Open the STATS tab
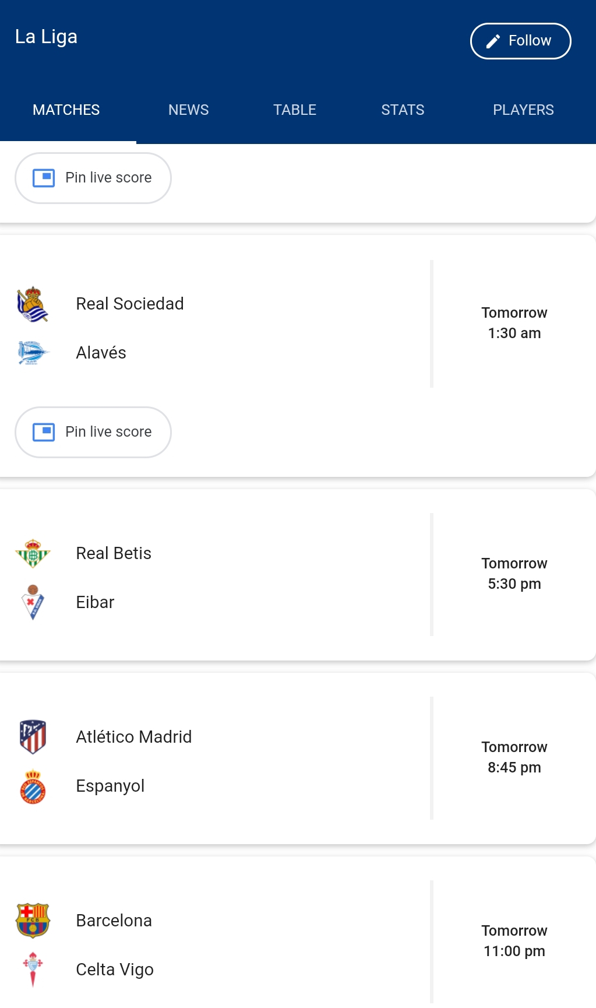Viewport: 596px width, 1008px height. 403,110
